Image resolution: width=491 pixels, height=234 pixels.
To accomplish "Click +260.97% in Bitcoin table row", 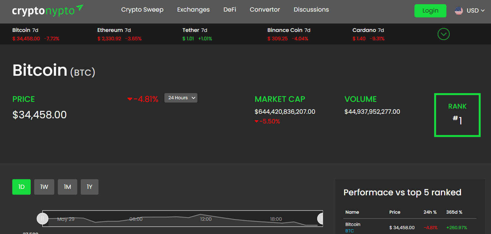I will coord(456,228).
